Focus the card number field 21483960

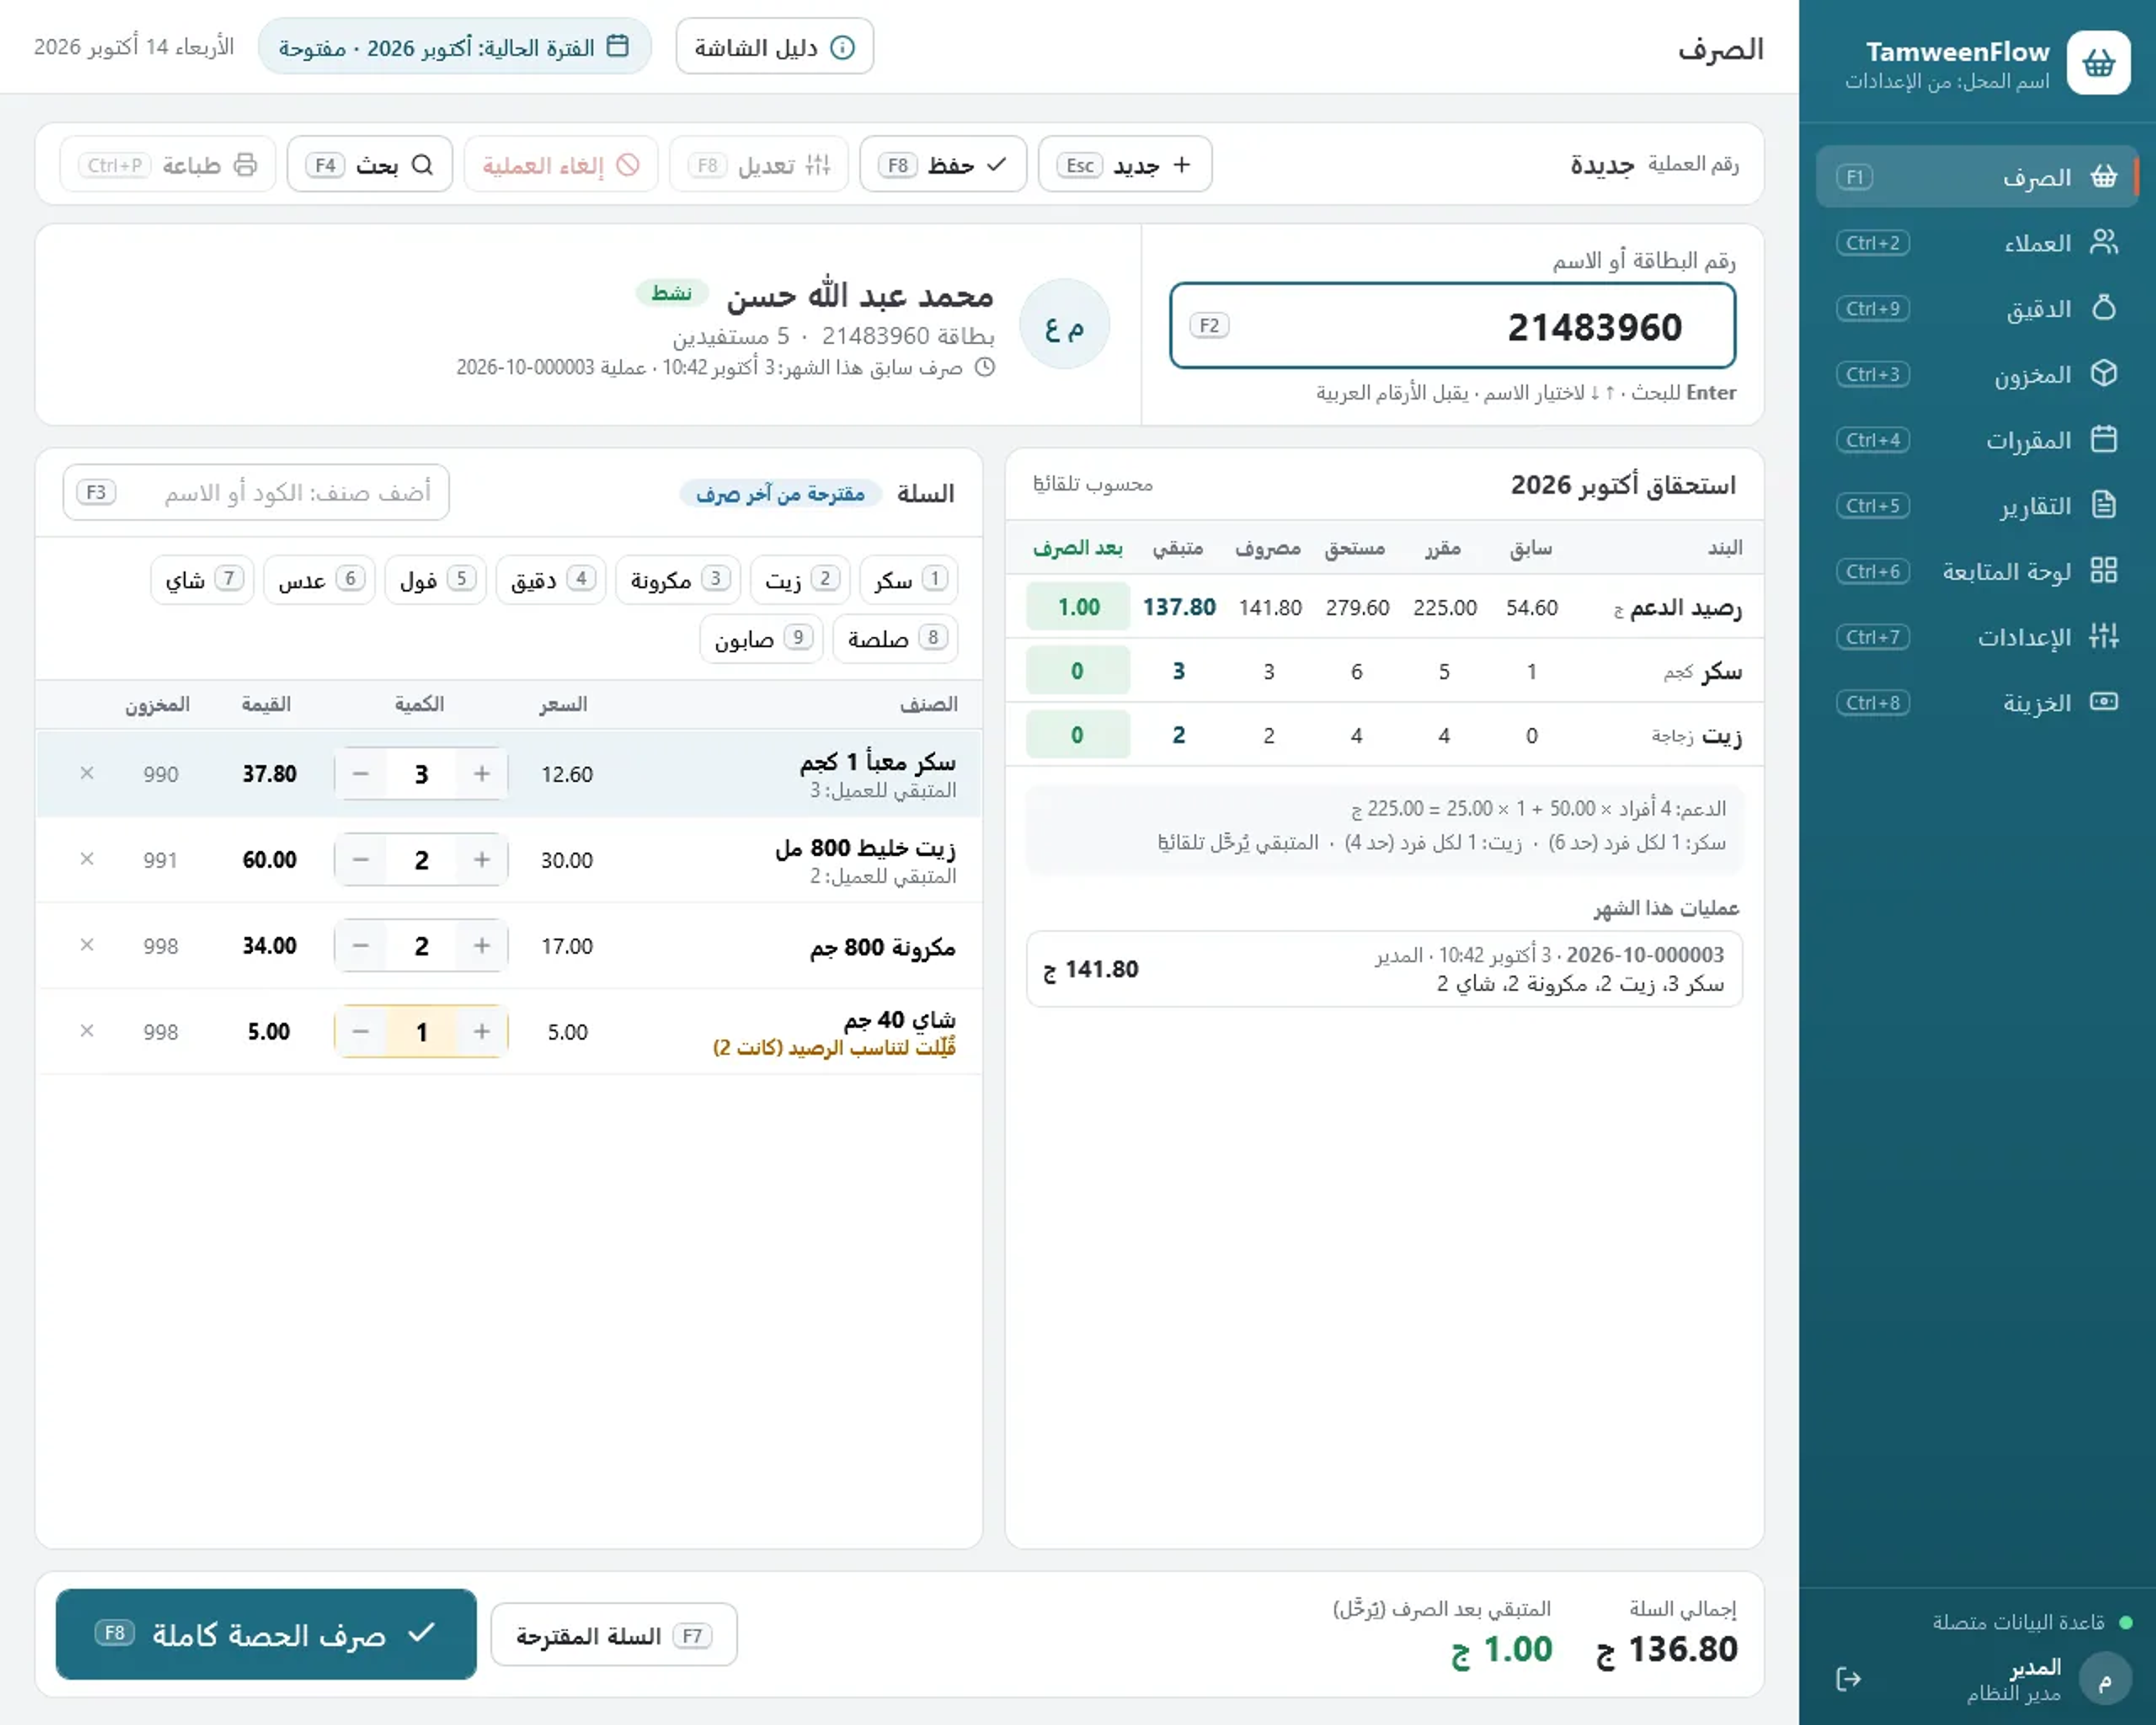(1453, 326)
